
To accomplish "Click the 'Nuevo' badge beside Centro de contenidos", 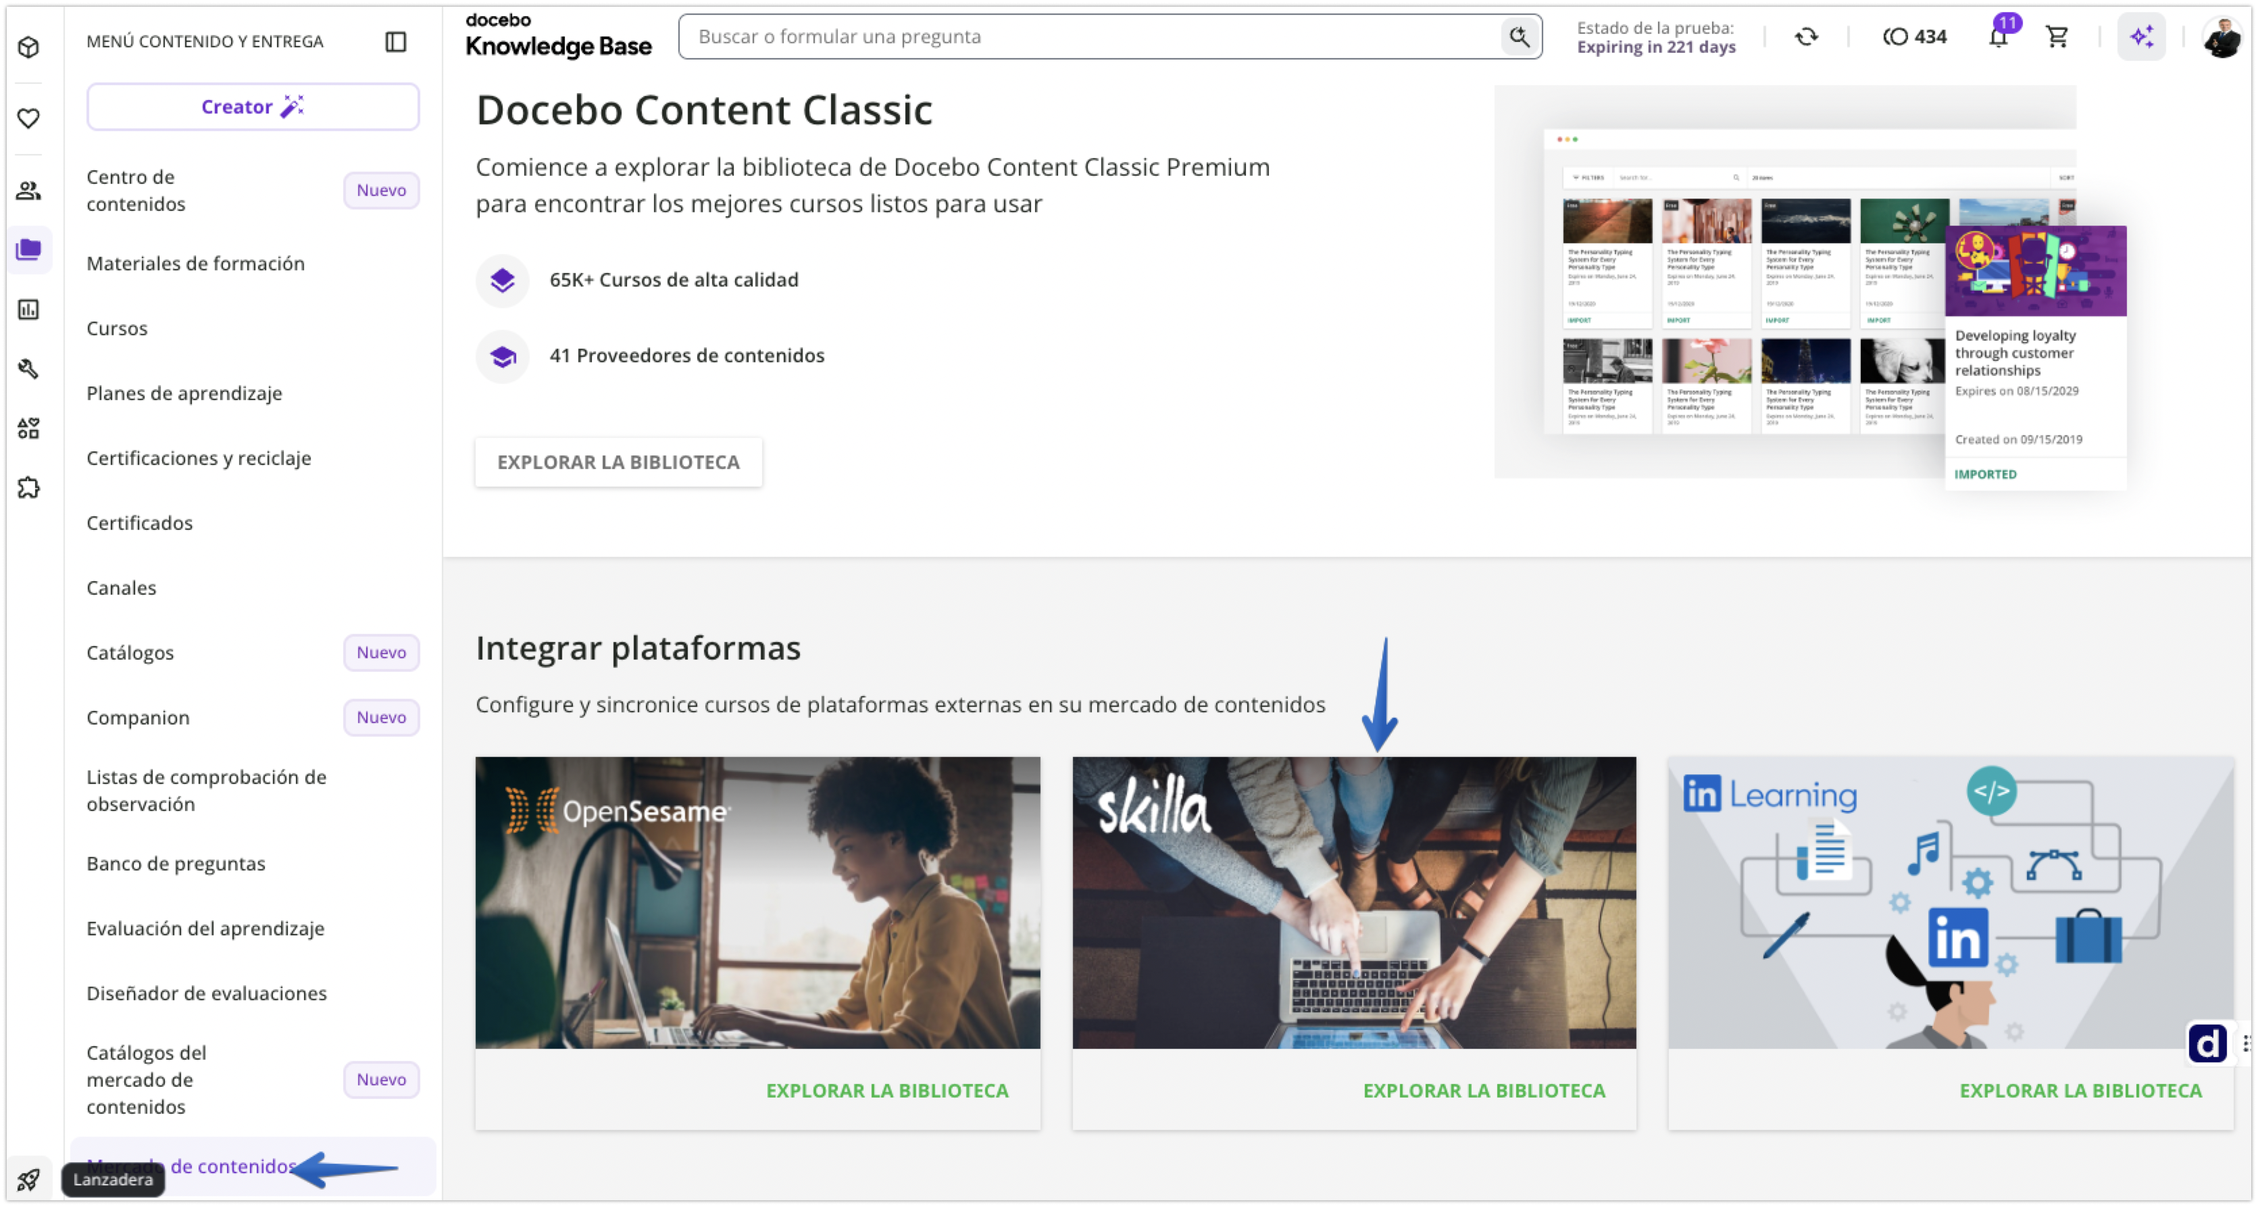I will tap(381, 190).
